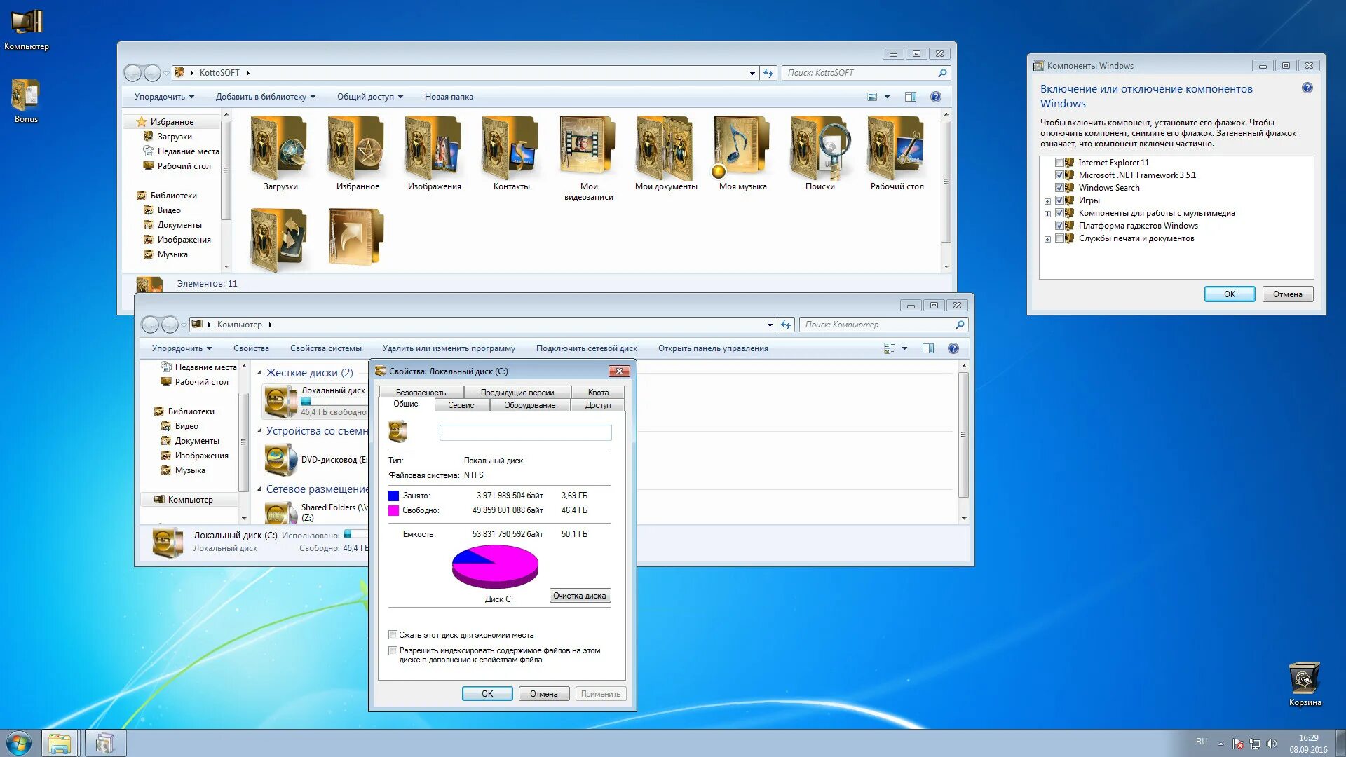Toggle Службы печати и документов checkbox
The height and width of the screenshot is (757, 1346).
(x=1059, y=238)
